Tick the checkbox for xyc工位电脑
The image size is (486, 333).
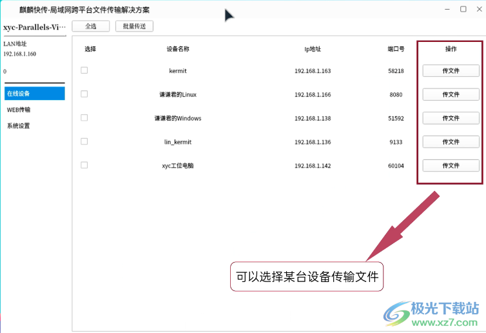pyautogui.click(x=84, y=165)
